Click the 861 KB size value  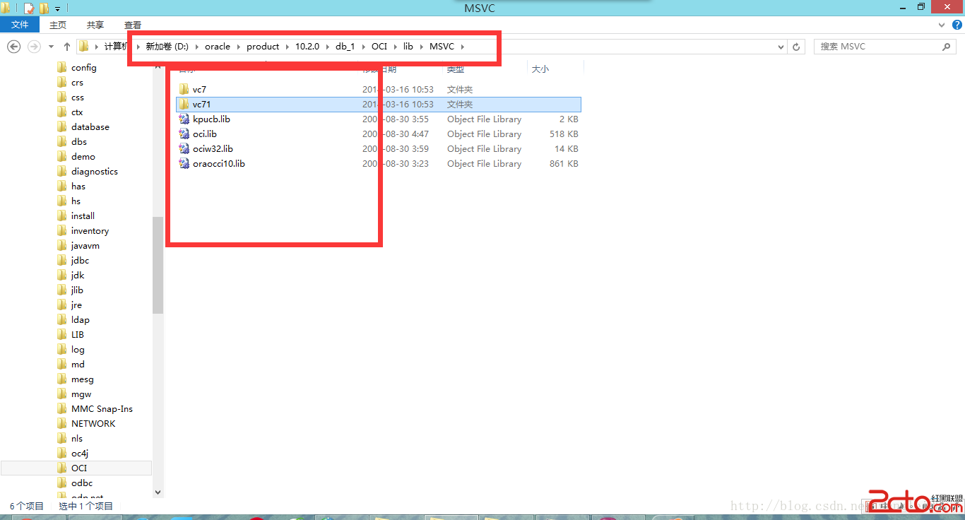pyautogui.click(x=564, y=164)
